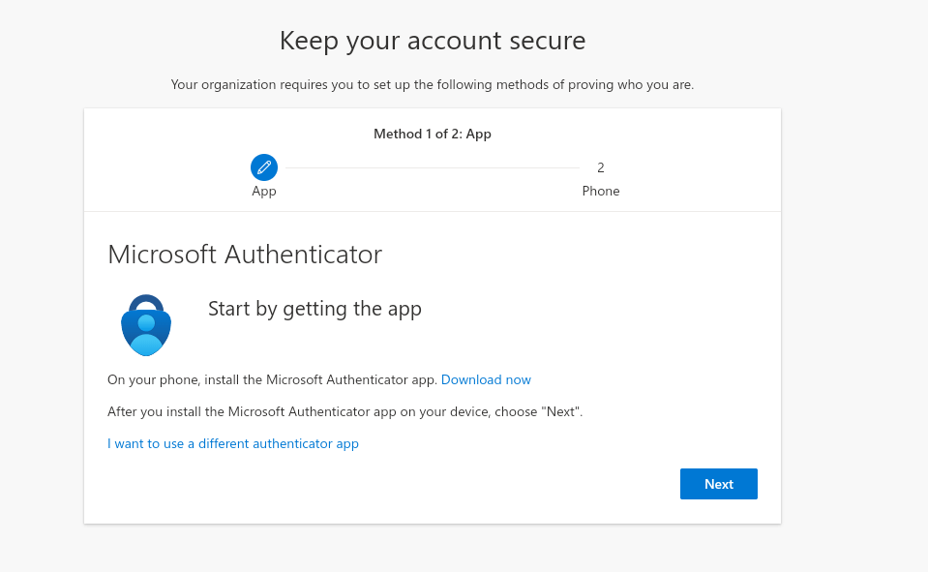Click the organization requirement subtitle text

[432, 84]
